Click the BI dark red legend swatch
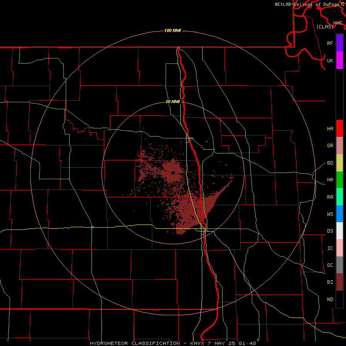This screenshot has height=346, width=346. (x=339, y=282)
